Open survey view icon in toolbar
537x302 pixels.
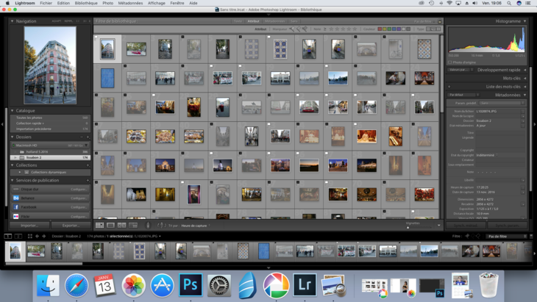coord(133,226)
